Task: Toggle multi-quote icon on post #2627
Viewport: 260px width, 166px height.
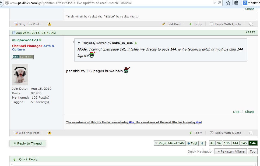Action: pos(251,133)
